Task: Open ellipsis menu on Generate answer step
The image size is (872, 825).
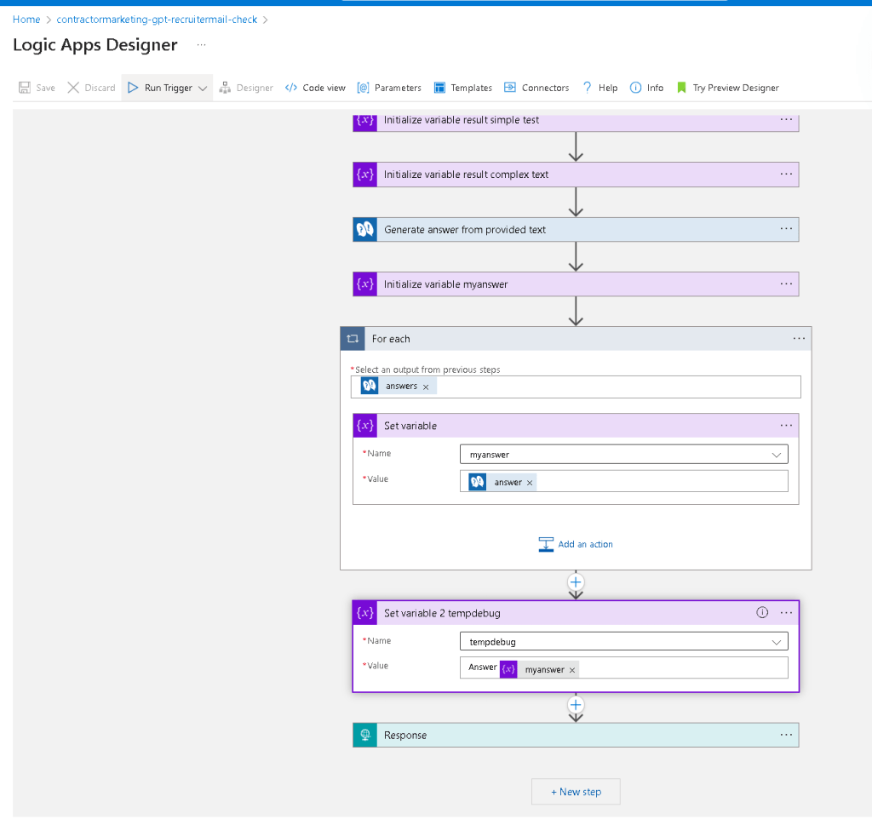Action: coord(786,228)
